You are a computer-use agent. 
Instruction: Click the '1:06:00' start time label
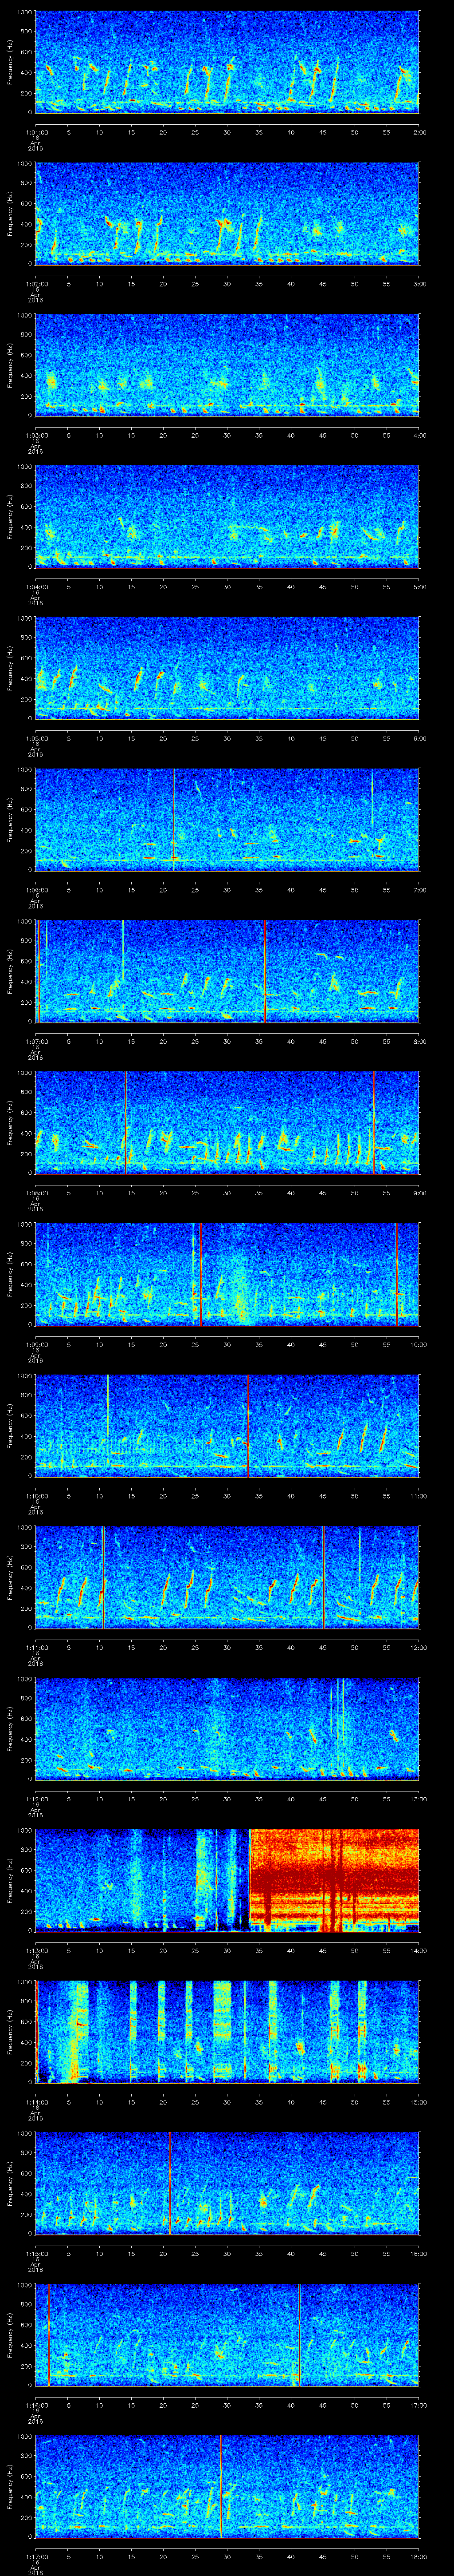[36, 890]
